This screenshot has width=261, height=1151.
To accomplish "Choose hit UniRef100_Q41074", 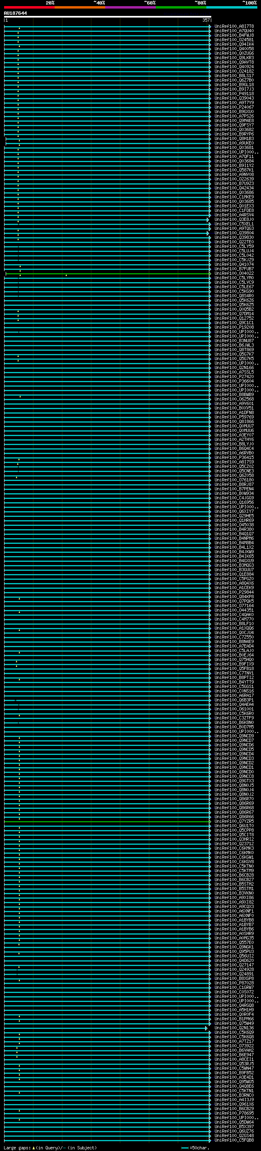I will pyautogui.click(x=234, y=265).
